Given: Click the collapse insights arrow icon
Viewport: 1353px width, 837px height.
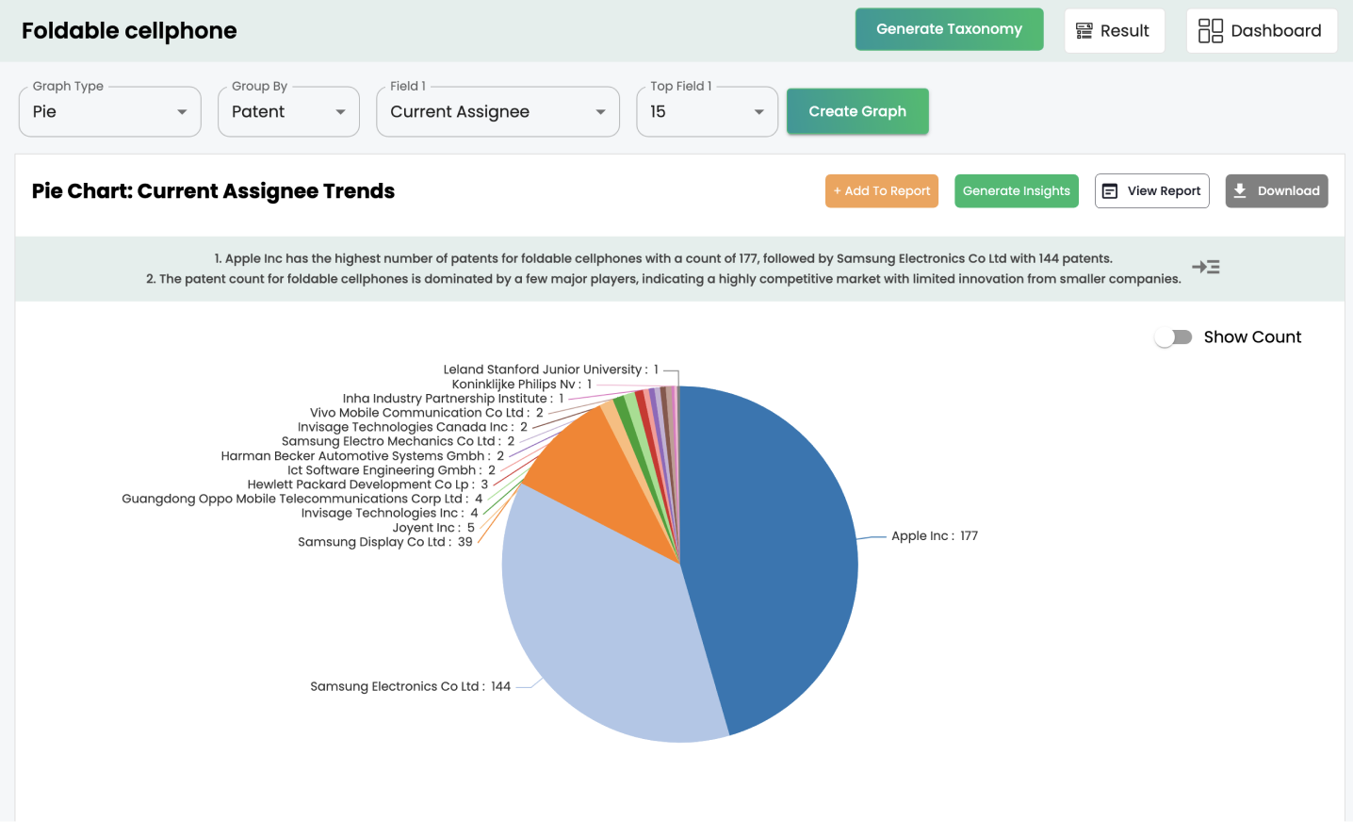Looking at the screenshot, I should point(1206,268).
